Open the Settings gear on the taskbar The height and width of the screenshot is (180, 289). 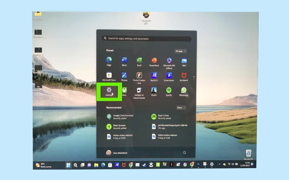pos(212,164)
